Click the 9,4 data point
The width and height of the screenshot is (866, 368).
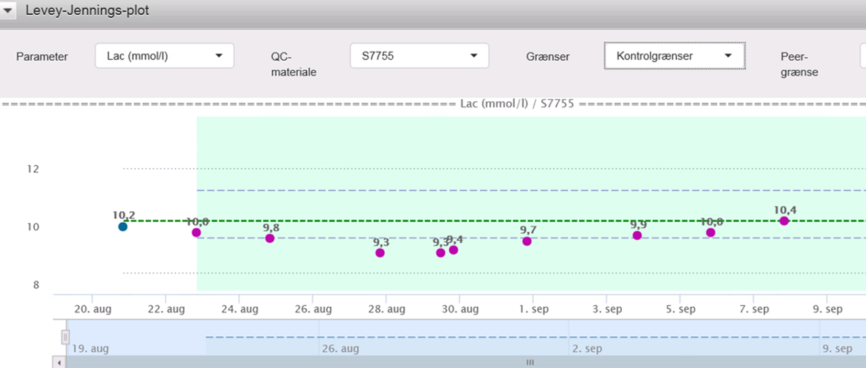click(453, 250)
